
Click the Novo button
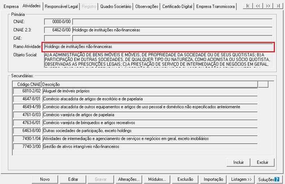click(x=45, y=179)
